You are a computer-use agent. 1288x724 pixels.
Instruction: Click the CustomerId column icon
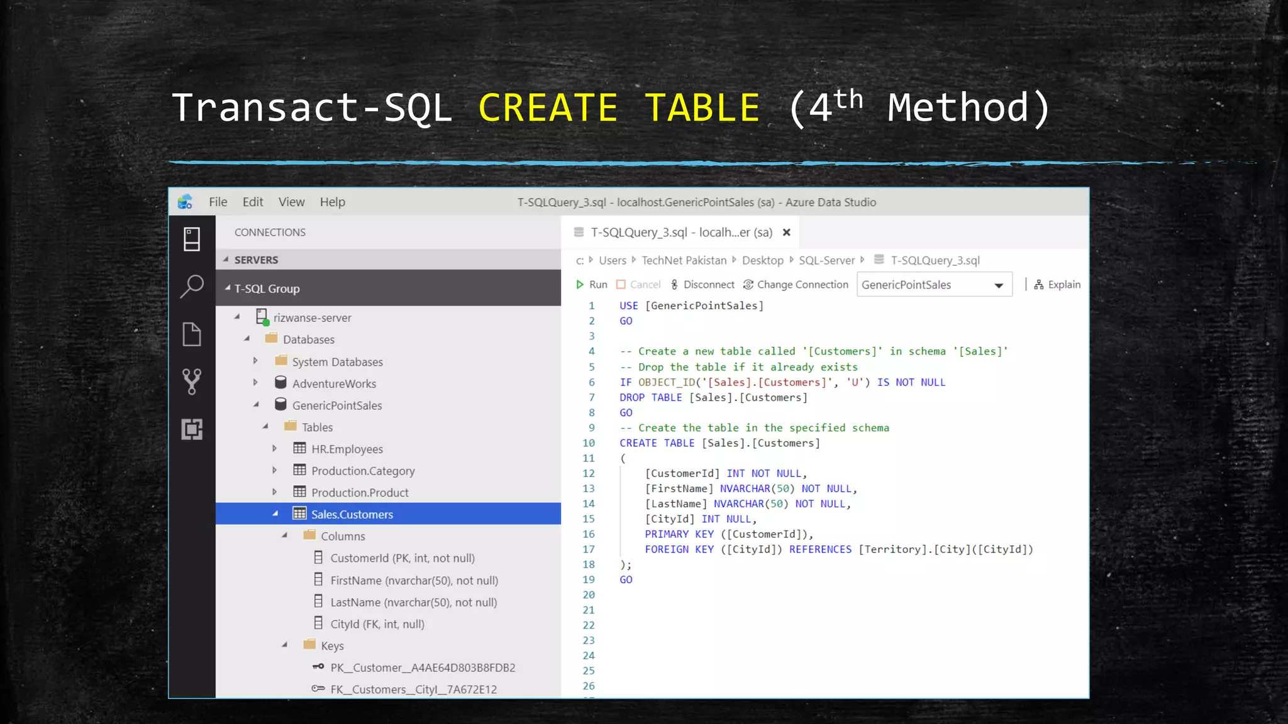click(x=318, y=557)
